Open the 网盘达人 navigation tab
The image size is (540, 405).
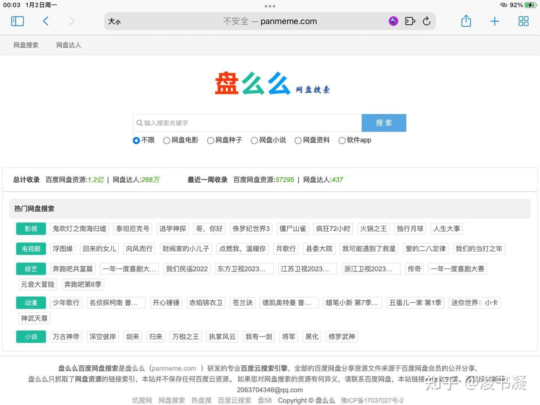tap(69, 45)
